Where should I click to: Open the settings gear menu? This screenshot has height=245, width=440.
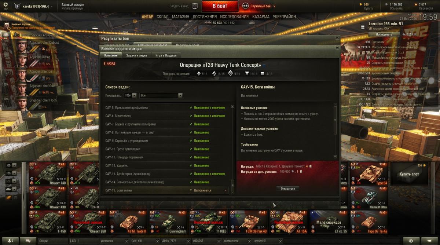[5, 5]
